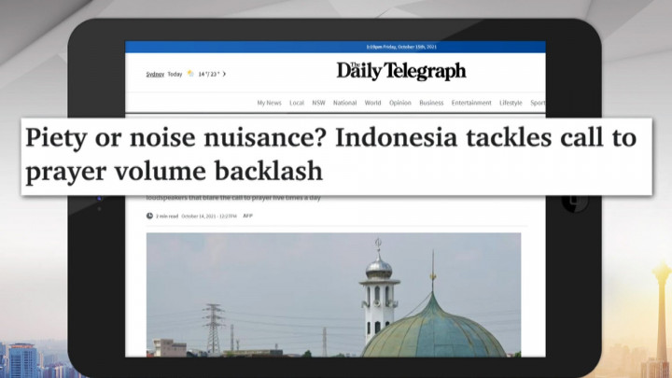Go to the Local news tab
This screenshot has width=672, height=378.
(297, 103)
